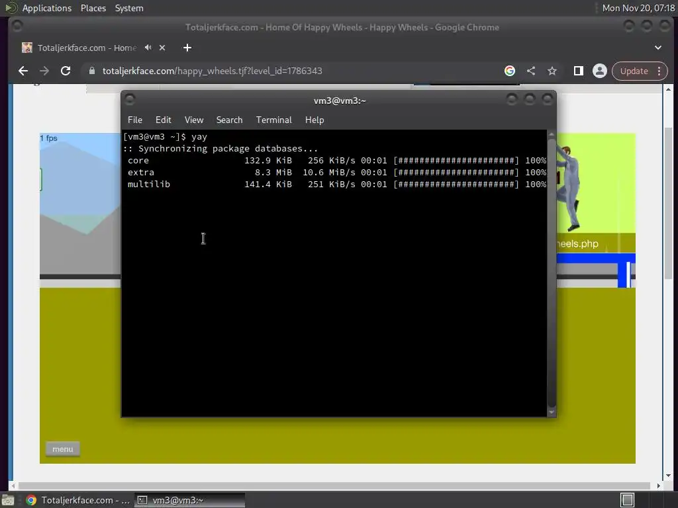Screen dimensions: 678x508
Task: Share this page via share icon
Action: (531, 71)
